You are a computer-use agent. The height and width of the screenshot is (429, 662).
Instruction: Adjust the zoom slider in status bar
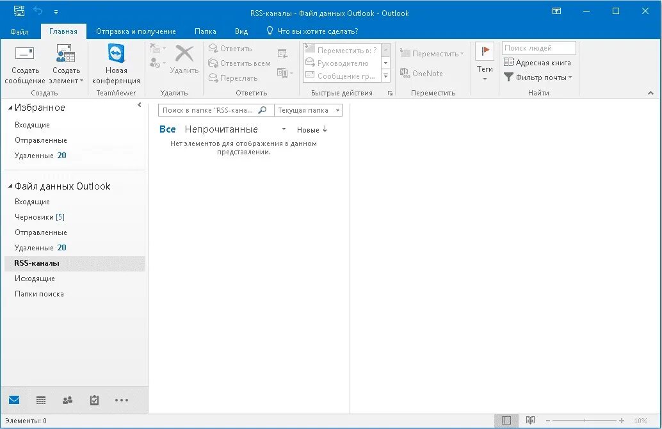585,421
